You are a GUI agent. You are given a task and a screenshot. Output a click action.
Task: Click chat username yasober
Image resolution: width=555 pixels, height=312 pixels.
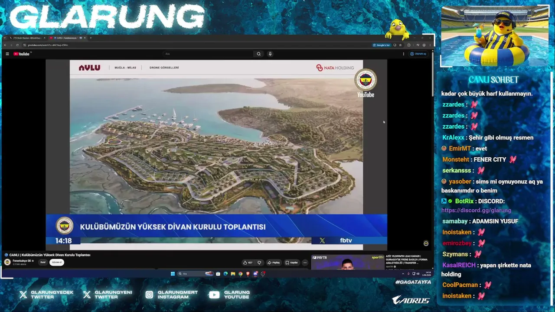coord(460,182)
